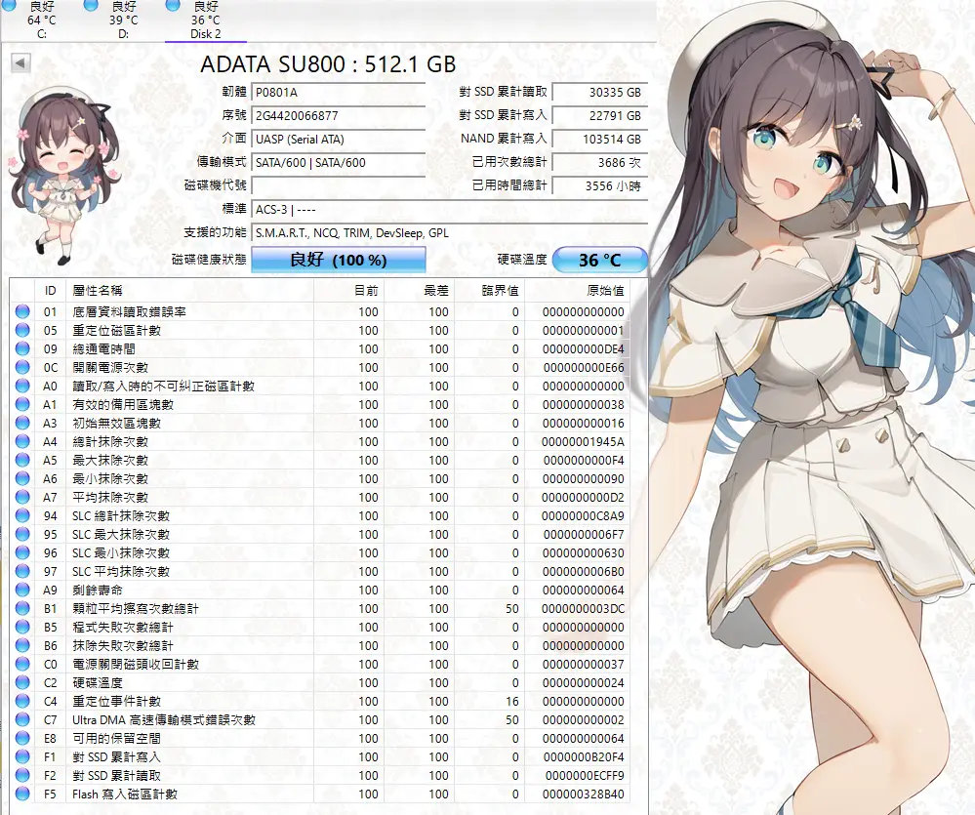Click the 良好 (100 %) health status button
Viewport: 975px width, 815px height.
pyautogui.click(x=339, y=261)
